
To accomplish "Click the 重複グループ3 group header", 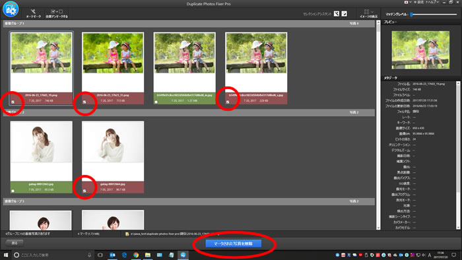I will (189, 201).
